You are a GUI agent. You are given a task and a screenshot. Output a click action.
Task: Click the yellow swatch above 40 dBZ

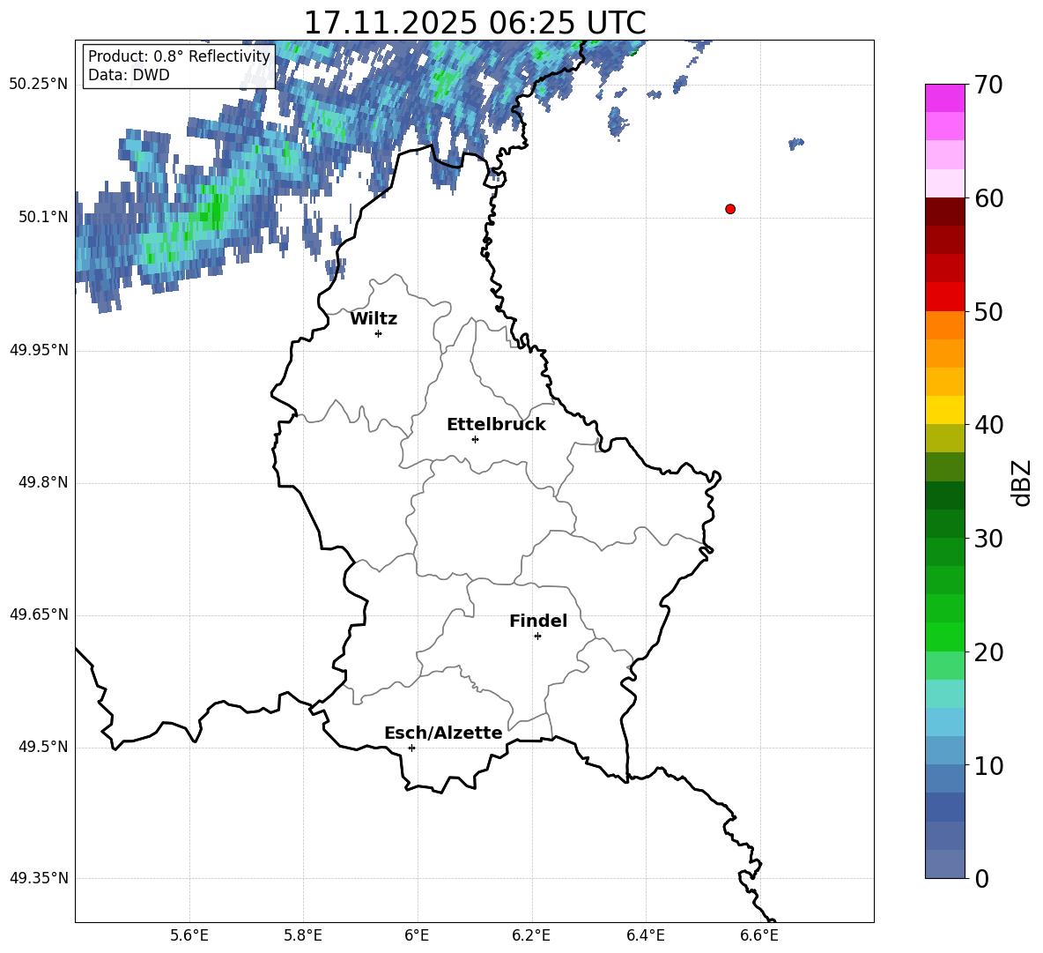(945, 410)
